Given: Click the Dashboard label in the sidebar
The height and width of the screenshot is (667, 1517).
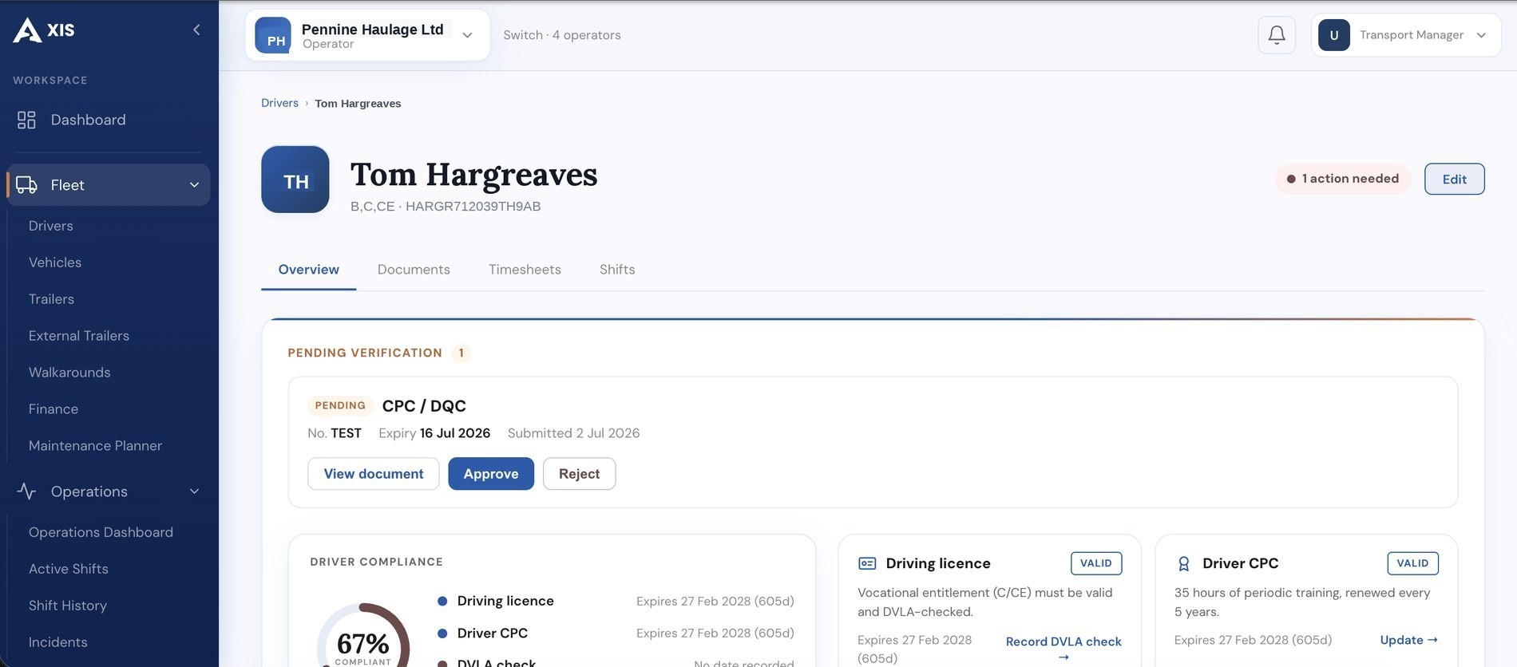Looking at the screenshot, I should pos(89,120).
